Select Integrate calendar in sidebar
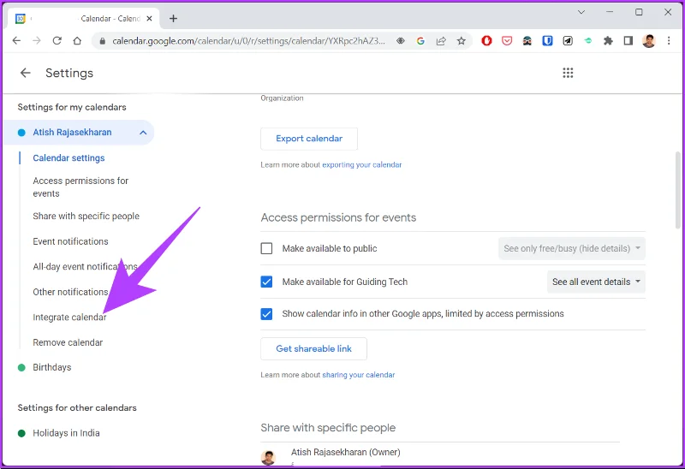The width and height of the screenshot is (685, 469). (69, 317)
